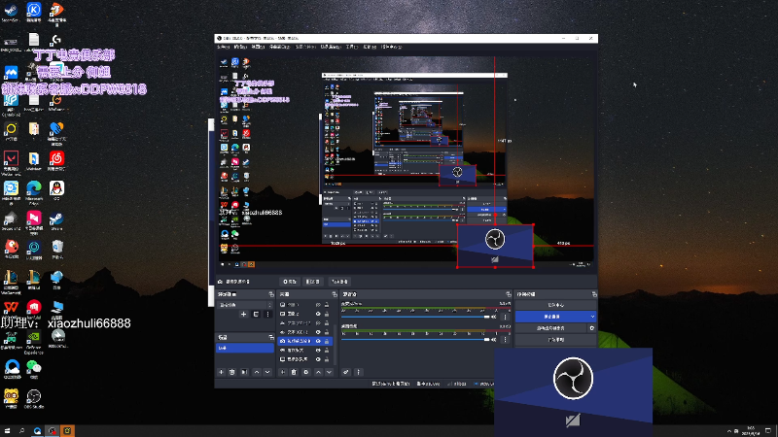Mute first audio mixer channel
This screenshot has height=437, width=778.
[494, 317]
